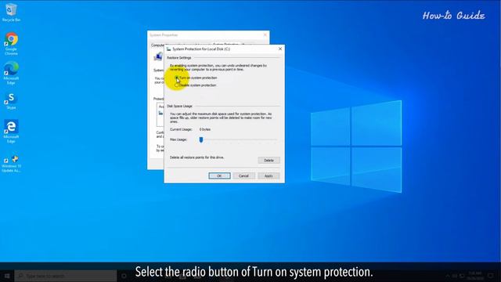Viewport: 501px width, 282px height.
Task: Open the Skype desktop shortcut
Action: pos(11,101)
